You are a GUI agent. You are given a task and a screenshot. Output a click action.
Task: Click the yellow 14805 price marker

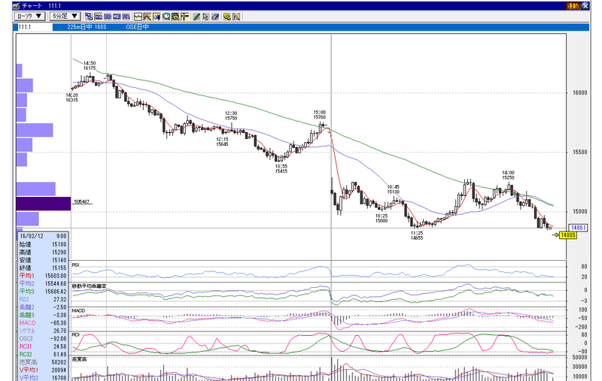[568, 235]
